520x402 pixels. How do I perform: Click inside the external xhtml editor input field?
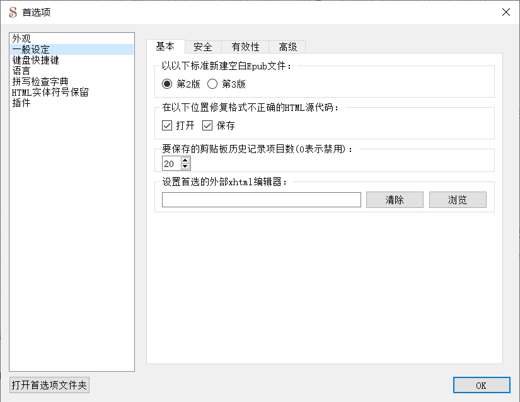tap(260, 199)
